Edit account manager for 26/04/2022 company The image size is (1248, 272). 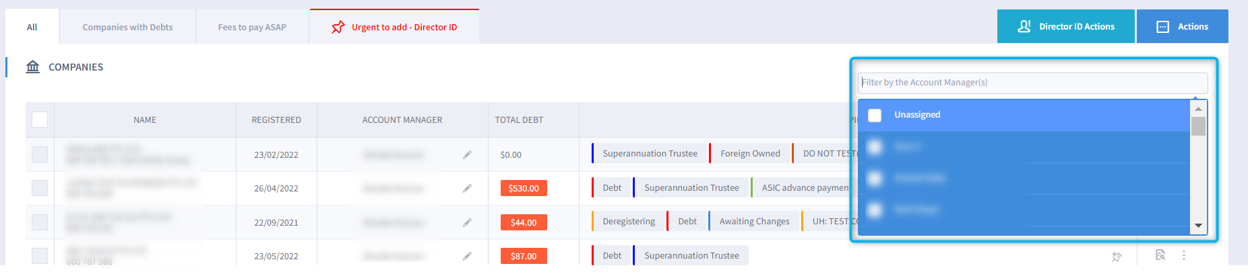coord(467,189)
